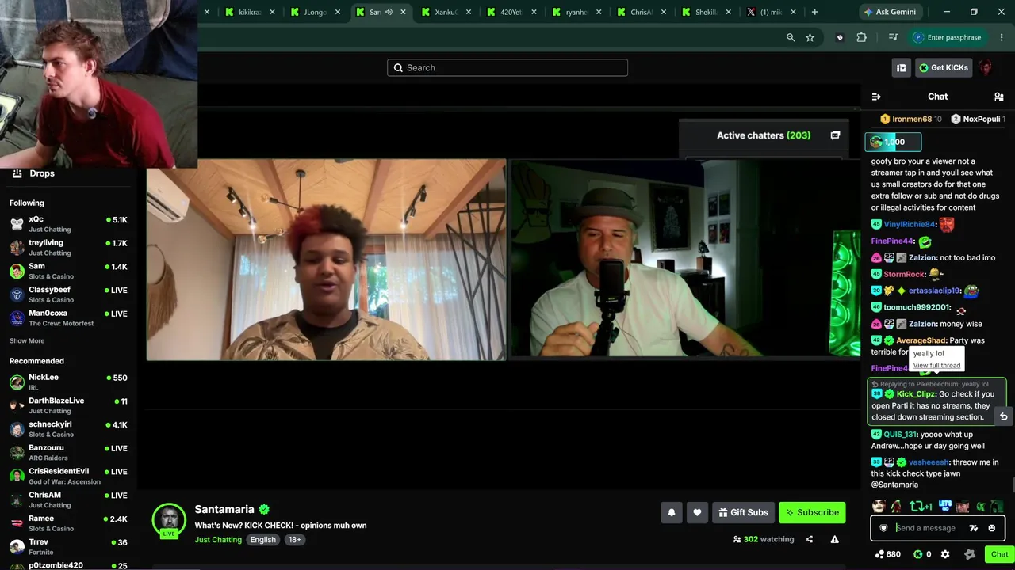This screenshot has height=570, width=1015.
Task: Click the 1,000 channel reward progress bar
Action: (893, 142)
